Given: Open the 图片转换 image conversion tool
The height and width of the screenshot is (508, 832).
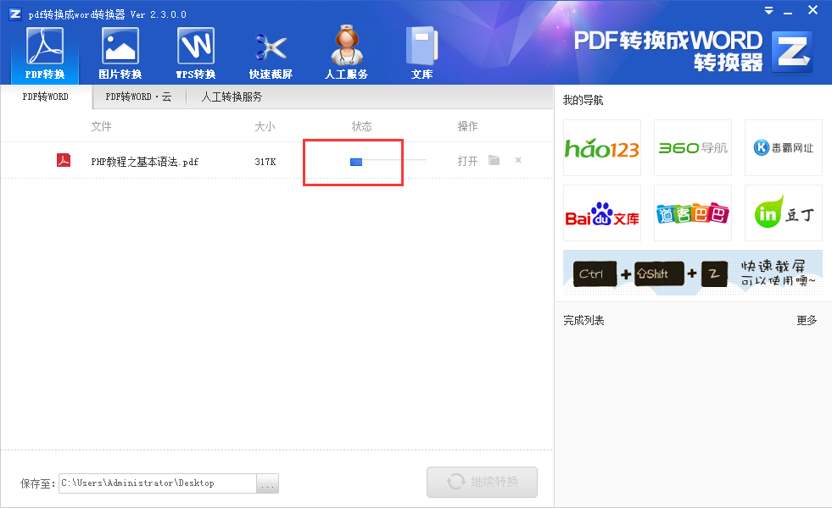Looking at the screenshot, I should click(120, 53).
